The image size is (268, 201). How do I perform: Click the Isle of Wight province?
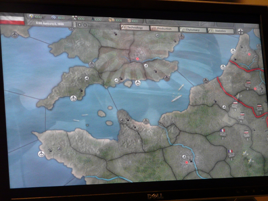click(x=128, y=84)
